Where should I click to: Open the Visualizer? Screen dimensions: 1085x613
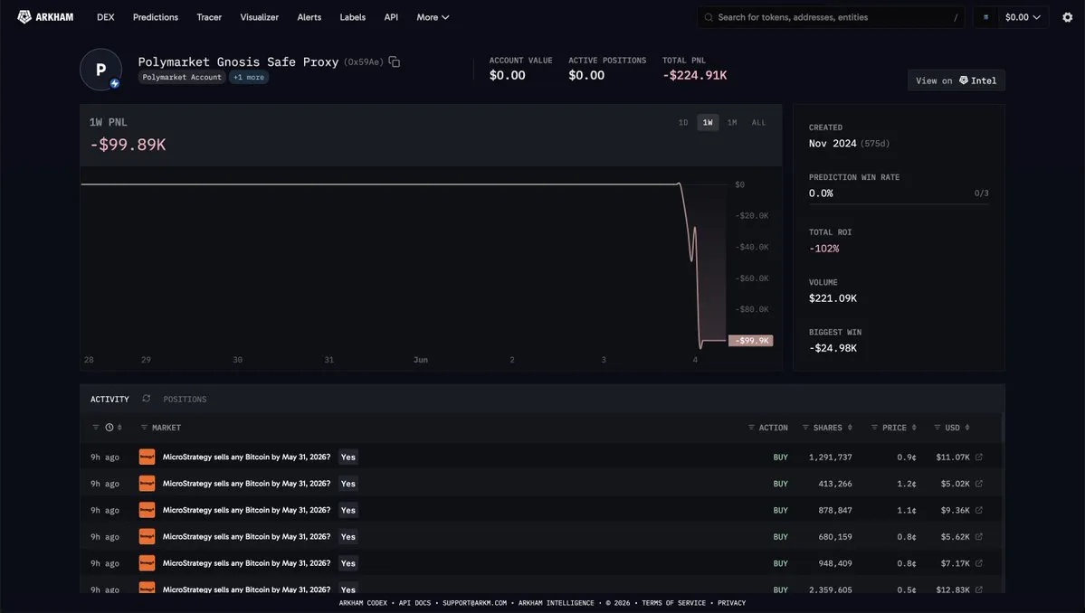coord(260,17)
